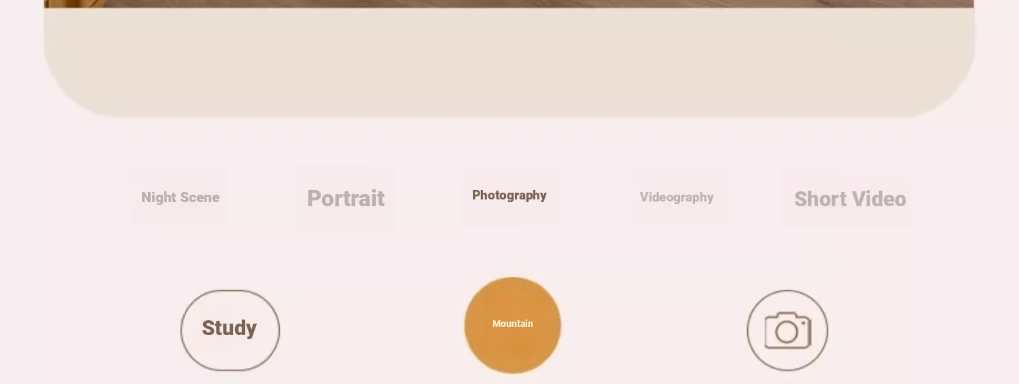This screenshot has width=1019, height=384.
Task: Flip camera using the camera outline icon
Action: pyautogui.click(x=787, y=330)
